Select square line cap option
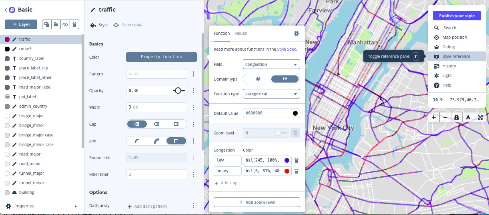 [176, 124]
